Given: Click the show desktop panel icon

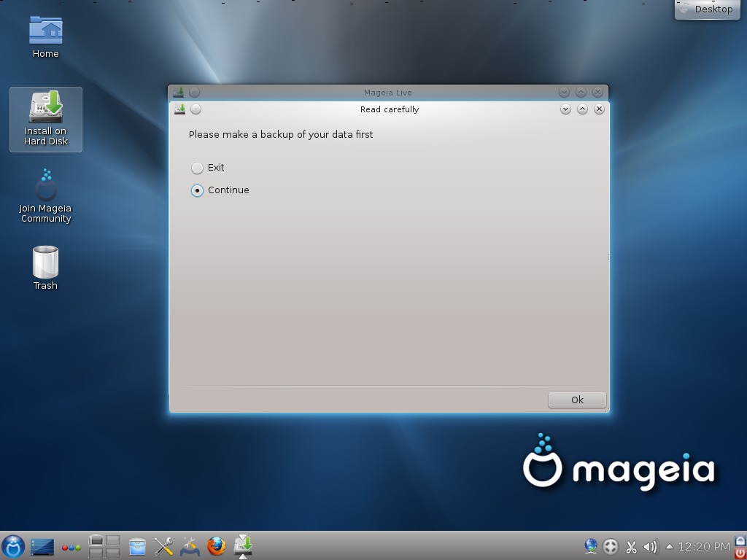Looking at the screenshot, I should (x=42, y=547).
